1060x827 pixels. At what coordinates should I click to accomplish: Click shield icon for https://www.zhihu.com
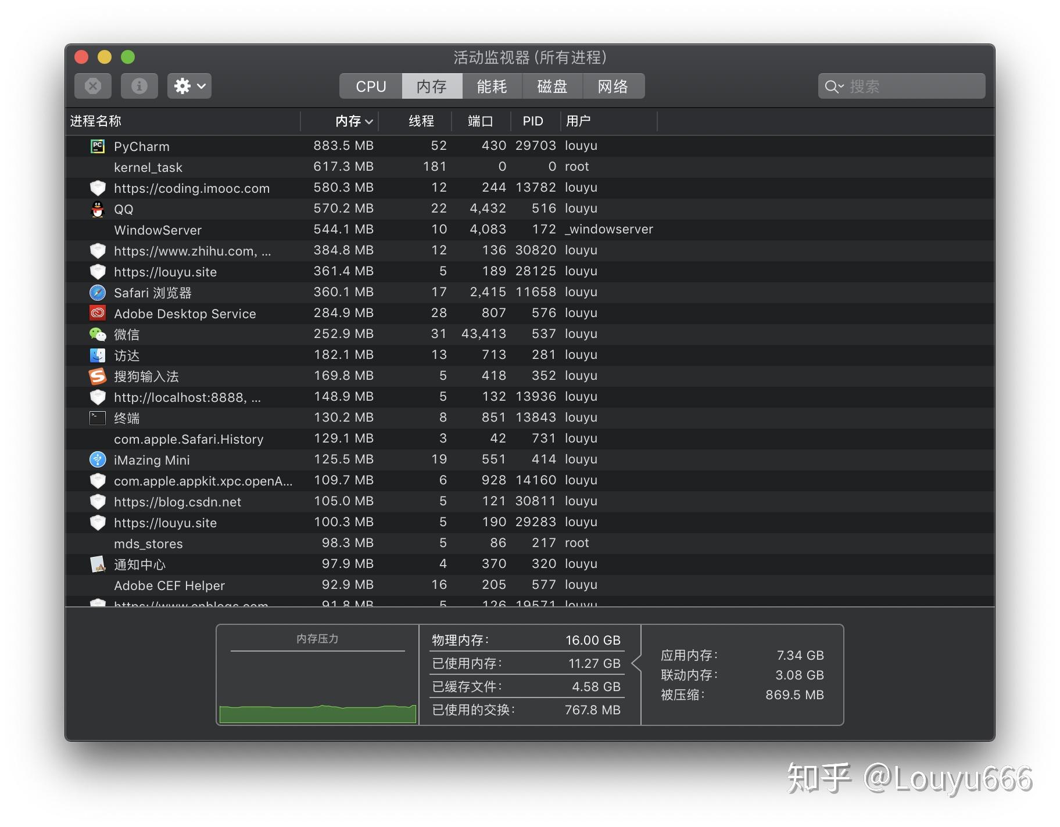point(98,251)
